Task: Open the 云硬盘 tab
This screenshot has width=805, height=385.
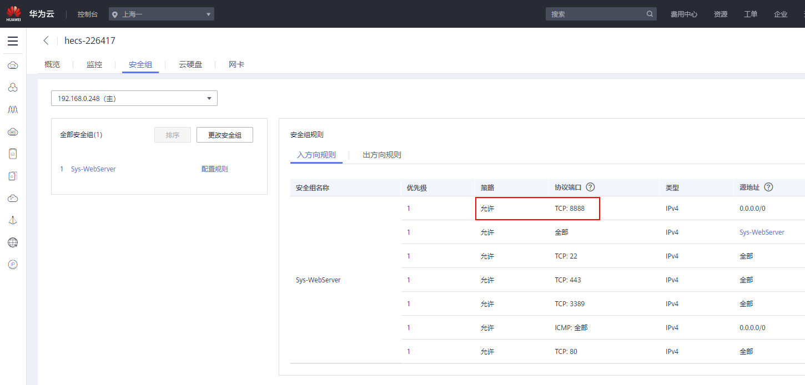Action: [190, 64]
